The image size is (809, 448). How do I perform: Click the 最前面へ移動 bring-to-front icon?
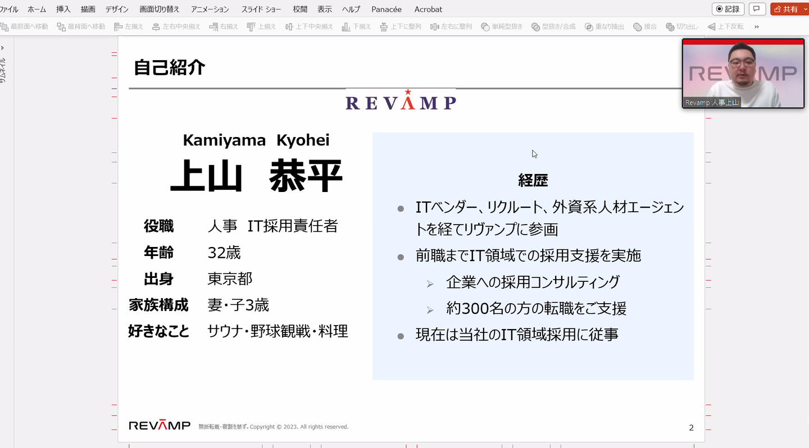4,26
